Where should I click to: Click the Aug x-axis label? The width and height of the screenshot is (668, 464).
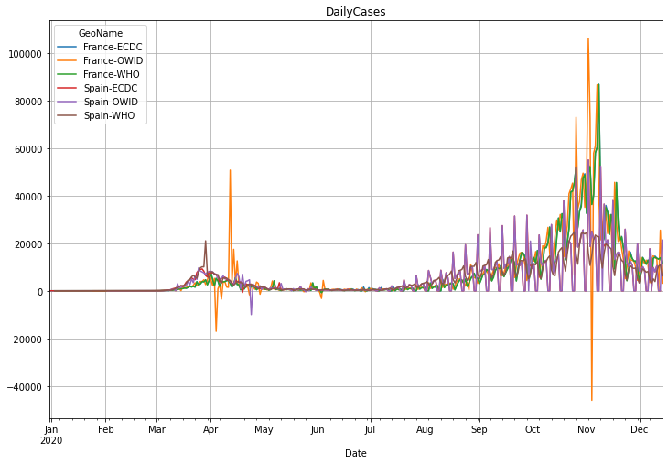point(425,429)
